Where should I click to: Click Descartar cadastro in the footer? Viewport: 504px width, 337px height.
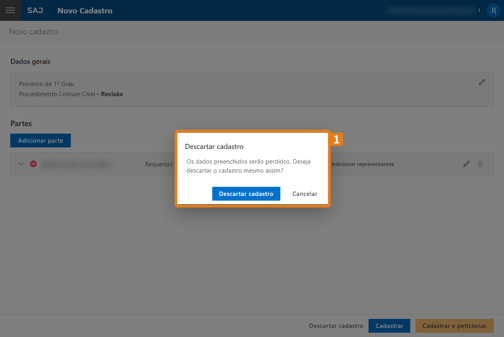[336, 326]
